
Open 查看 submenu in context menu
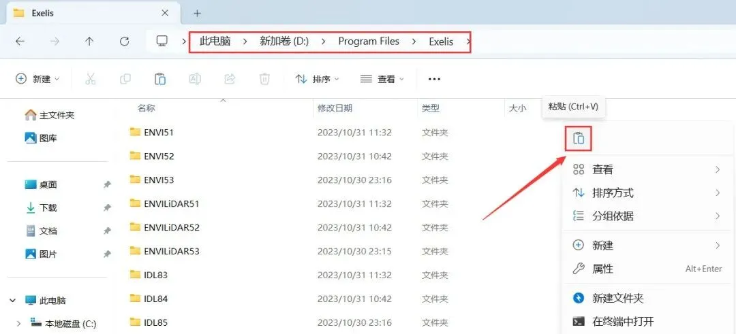pos(647,169)
